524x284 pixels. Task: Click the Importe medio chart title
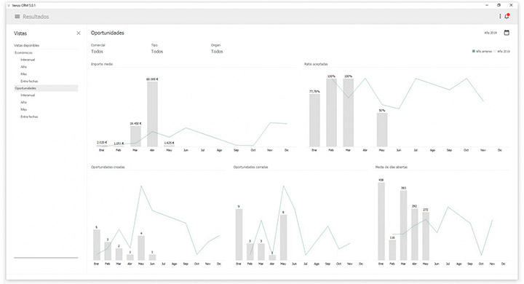(102, 64)
